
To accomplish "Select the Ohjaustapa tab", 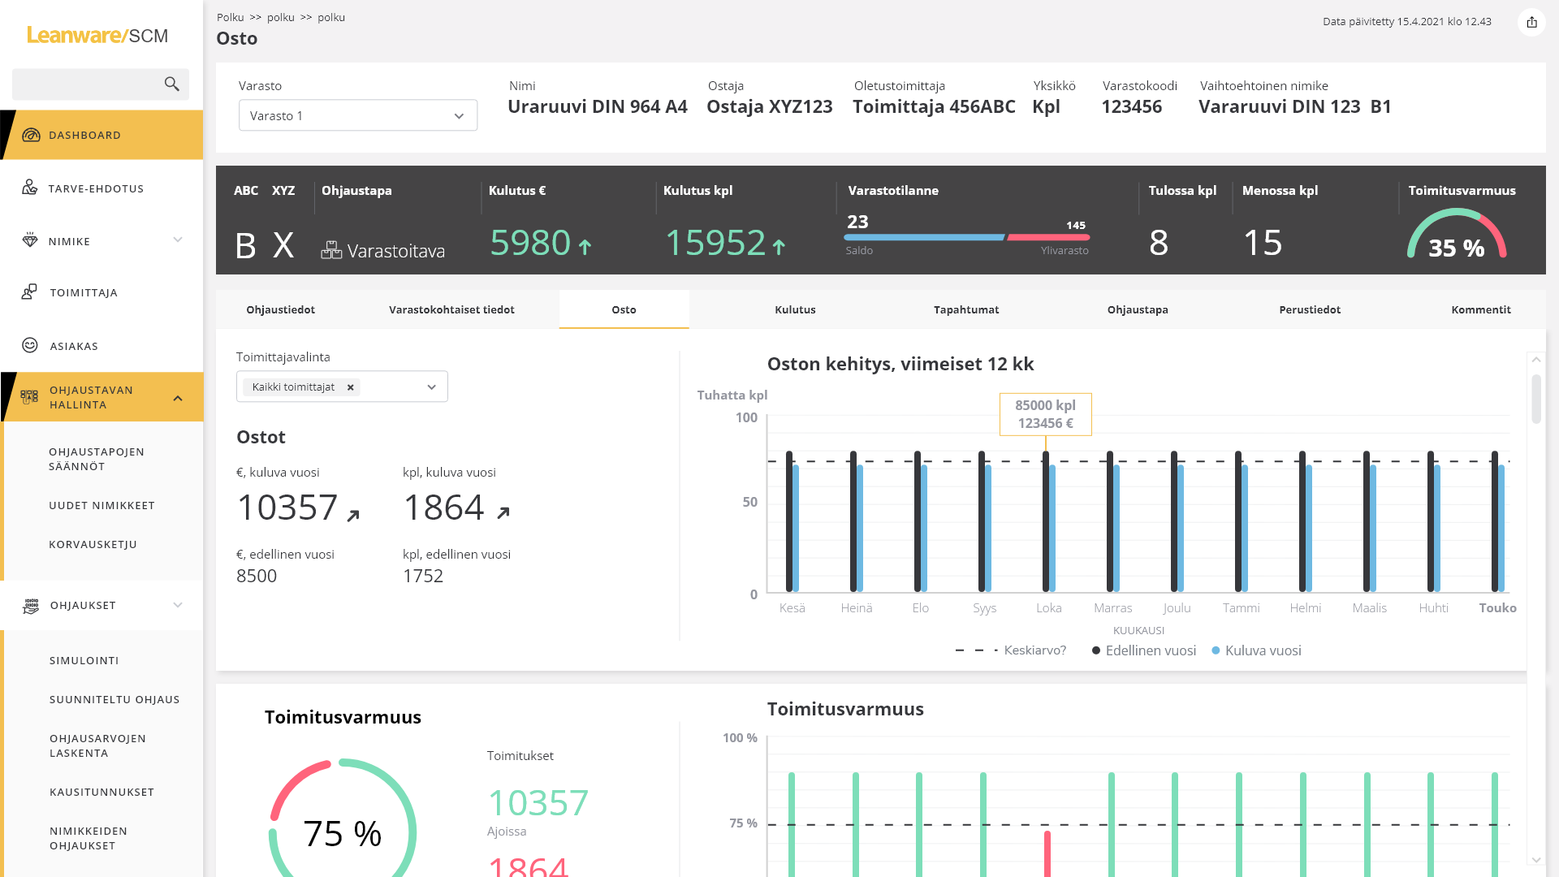I will tap(1138, 309).
